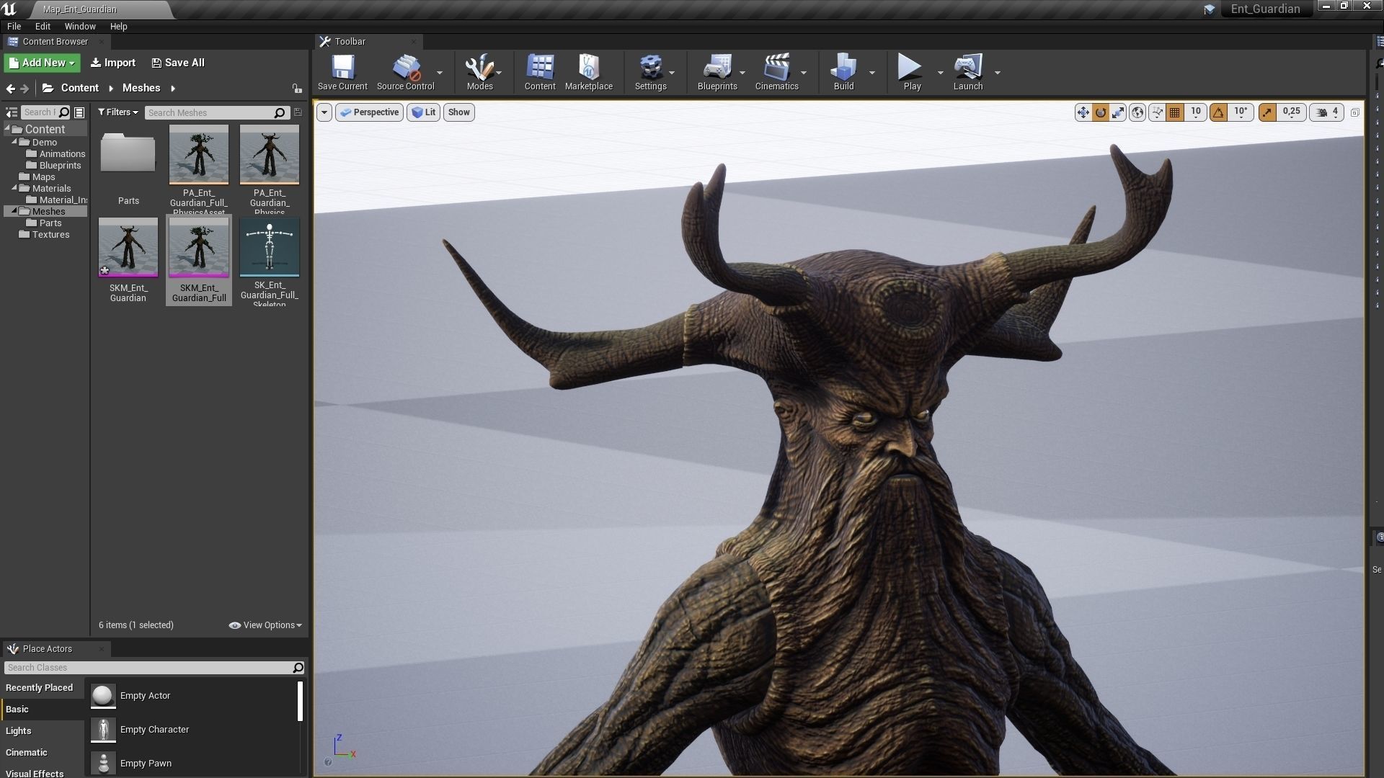Image resolution: width=1384 pixels, height=778 pixels.
Task: Expand the Build options arrow
Action: click(x=871, y=73)
